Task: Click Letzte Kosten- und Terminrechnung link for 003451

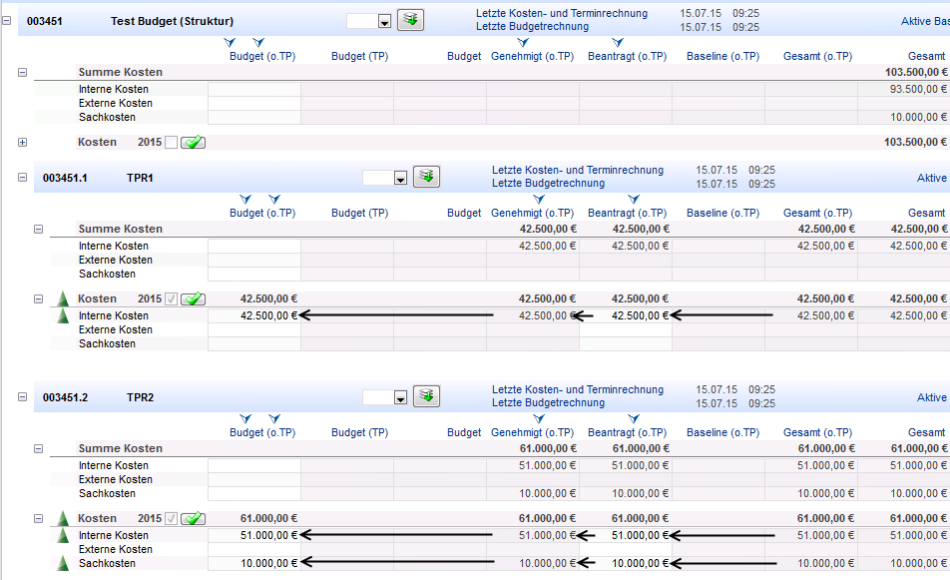Action: 562,13
